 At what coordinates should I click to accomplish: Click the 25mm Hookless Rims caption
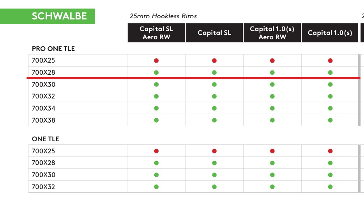coord(163,16)
